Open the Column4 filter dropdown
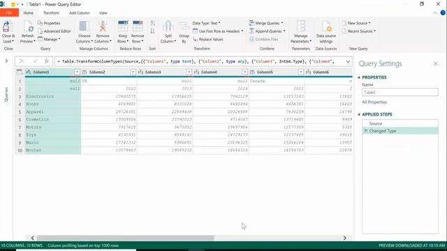This screenshot has height=251, width=447. (245, 72)
